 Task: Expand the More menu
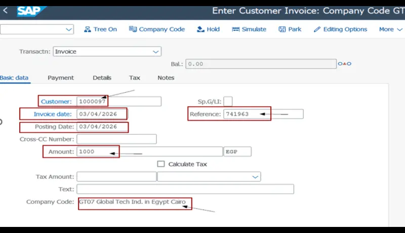[x=390, y=29]
